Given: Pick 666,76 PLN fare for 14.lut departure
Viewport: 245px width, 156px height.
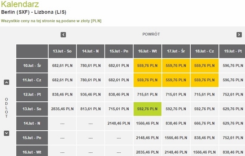Looking at the screenshot, I should tap(205, 123).
